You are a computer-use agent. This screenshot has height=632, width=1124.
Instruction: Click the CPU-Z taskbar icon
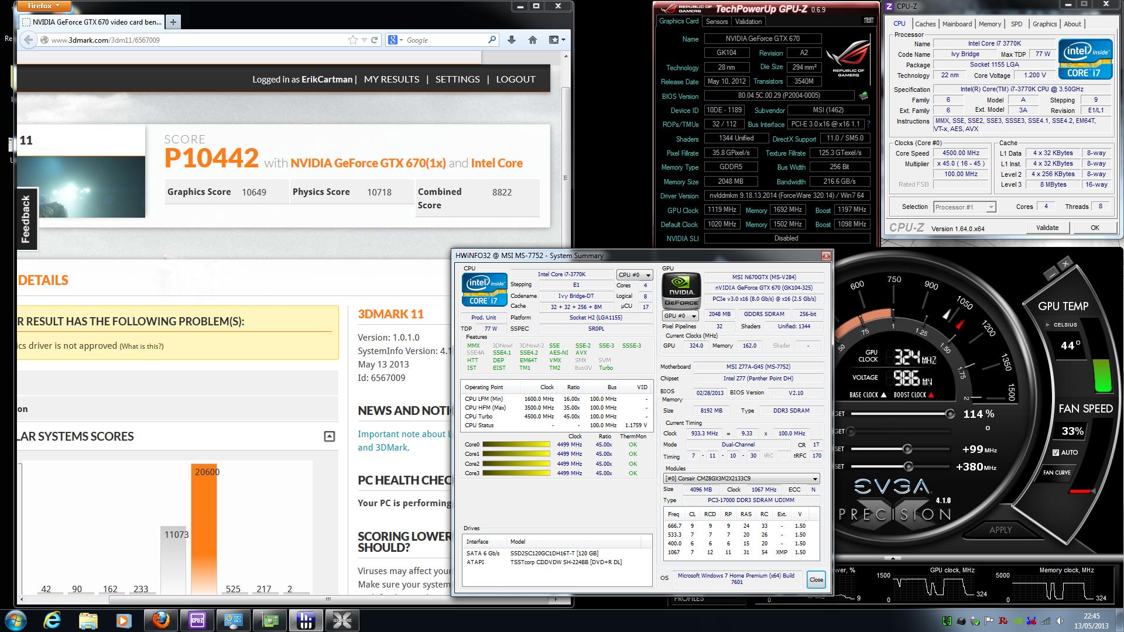[x=197, y=620]
